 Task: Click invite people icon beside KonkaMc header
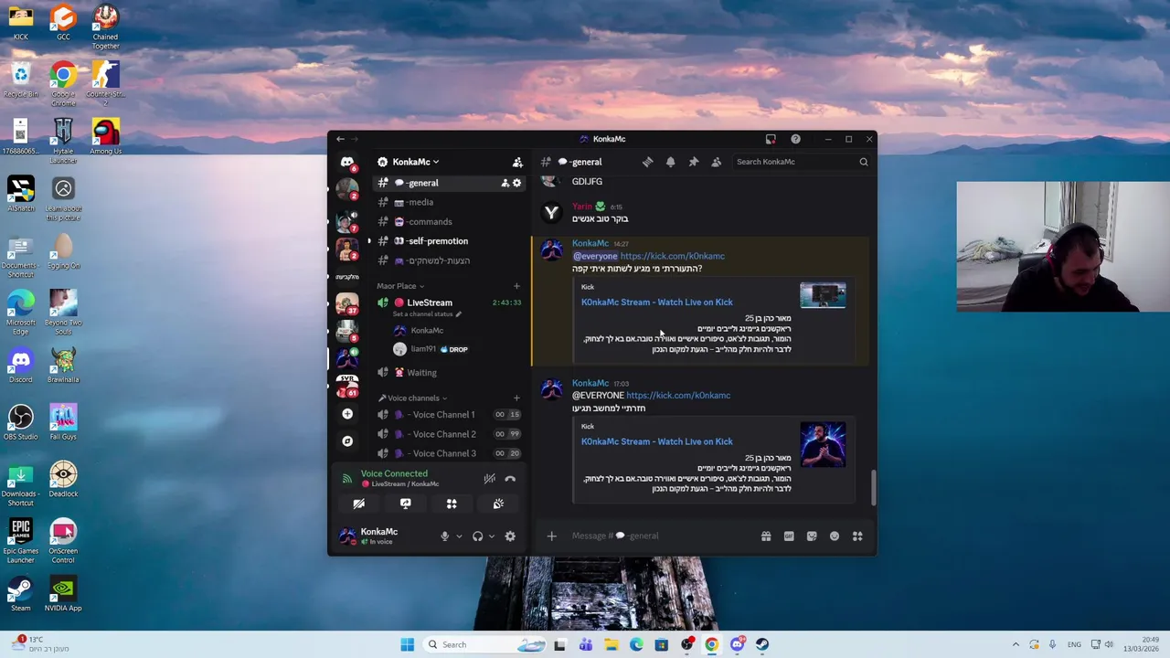[x=517, y=162]
